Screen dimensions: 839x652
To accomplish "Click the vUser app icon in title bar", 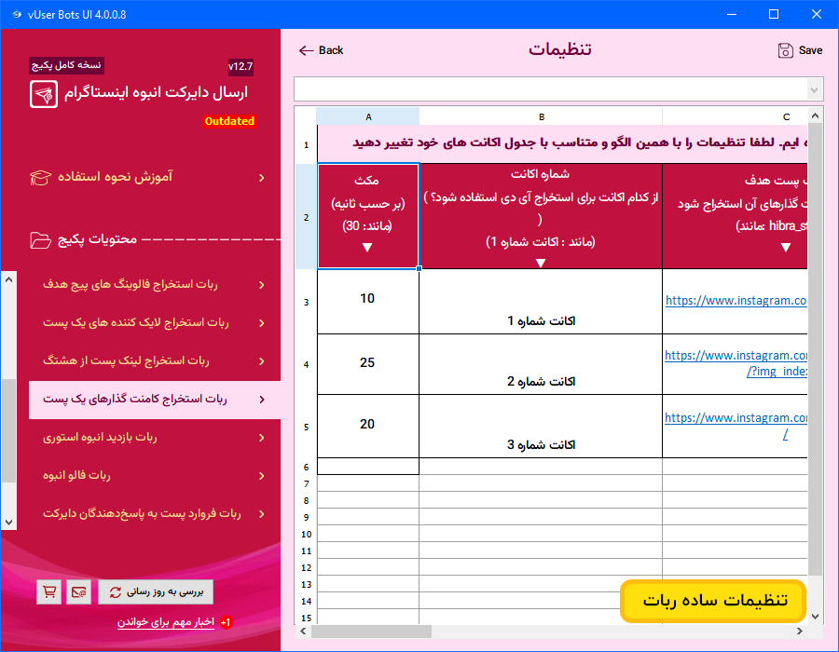I will tap(17, 14).
